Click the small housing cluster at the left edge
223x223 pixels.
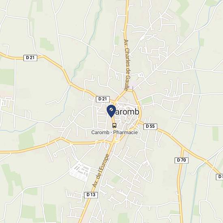(6, 101)
